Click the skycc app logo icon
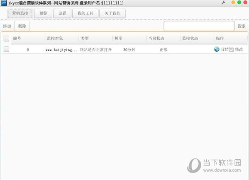 pos(4,3)
